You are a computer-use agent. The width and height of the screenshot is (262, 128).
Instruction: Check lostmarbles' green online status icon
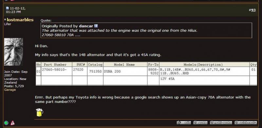6,123
